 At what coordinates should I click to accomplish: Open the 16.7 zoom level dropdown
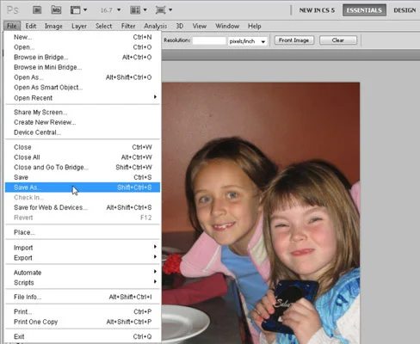[x=110, y=10]
